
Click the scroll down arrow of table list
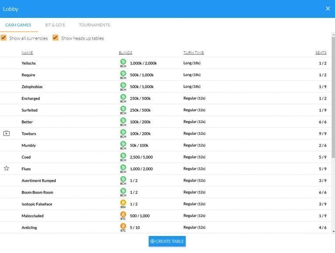pos(333,231)
